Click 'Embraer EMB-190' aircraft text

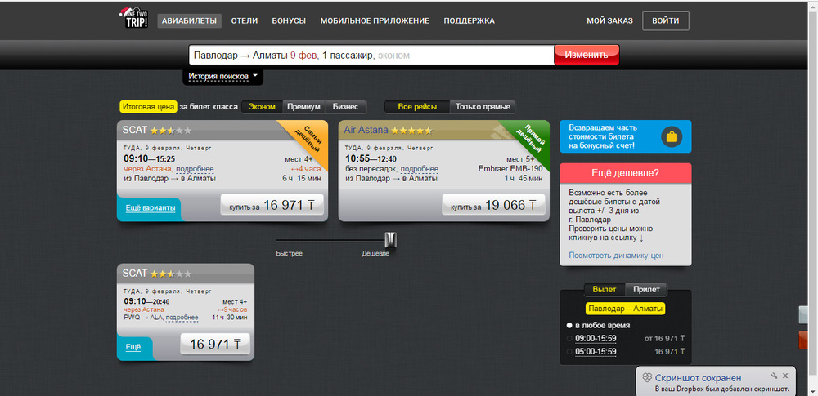pyautogui.click(x=510, y=169)
